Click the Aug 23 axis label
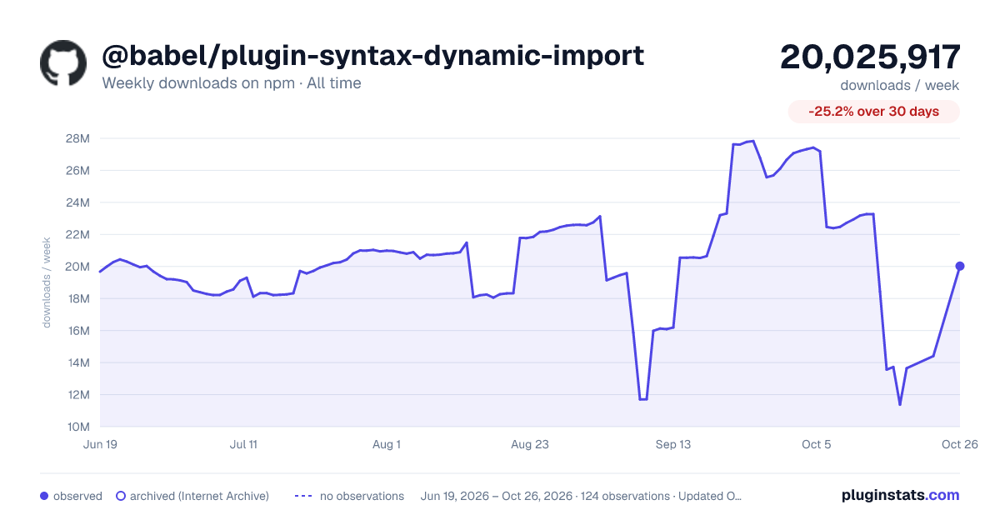The height and width of the screenshot is (525, 1000). pyautogui.click(x=530, y=444)
